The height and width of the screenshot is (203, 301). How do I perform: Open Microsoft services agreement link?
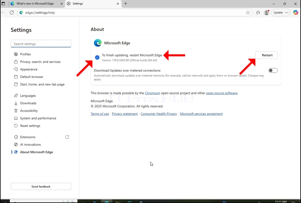tap(201, 114)
